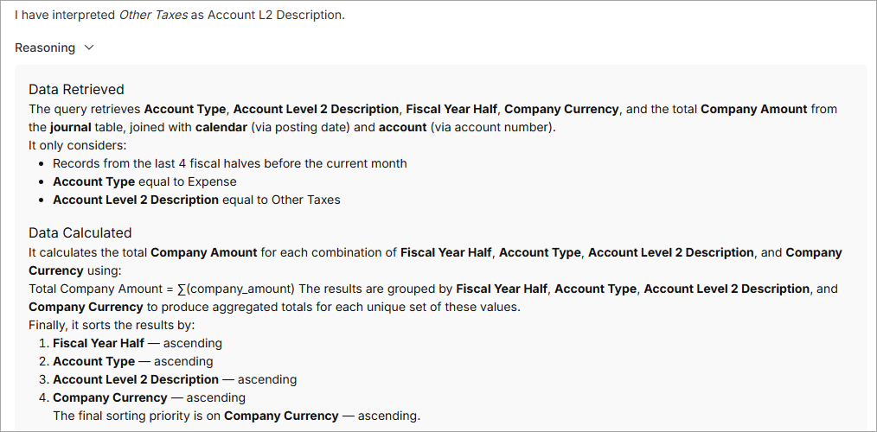Screen dimensions: 877x432
Task: Click the Finally, it sorts the results by line
Action: tap(112, 325)
